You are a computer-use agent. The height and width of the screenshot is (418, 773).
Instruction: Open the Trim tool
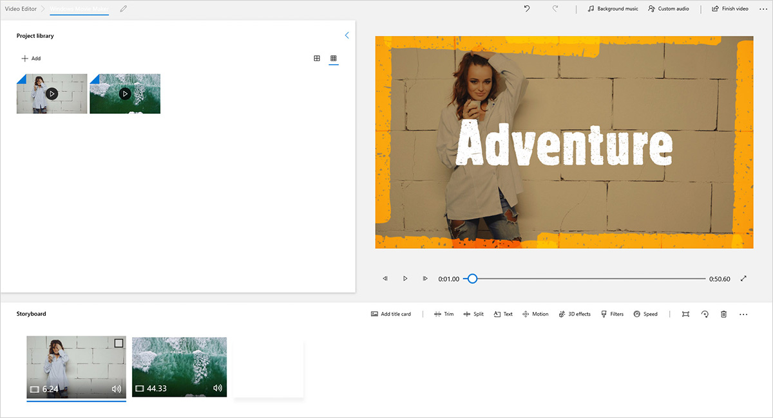444,314
